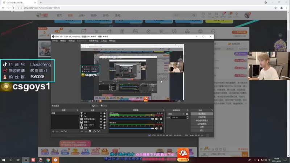
Task: Open the shopping cart icon in Douyu toolbar
Action: click(x=96, y=32)
